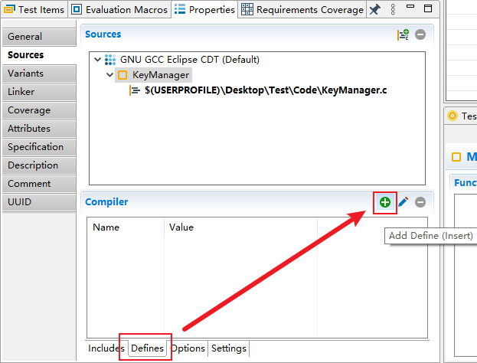Open the Linker section

(x=39, y=92)
